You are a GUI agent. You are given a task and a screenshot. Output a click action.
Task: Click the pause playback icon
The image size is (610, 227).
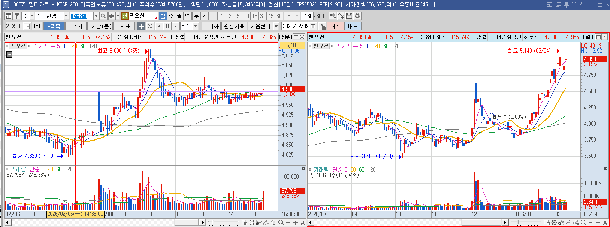pos(167,26)
